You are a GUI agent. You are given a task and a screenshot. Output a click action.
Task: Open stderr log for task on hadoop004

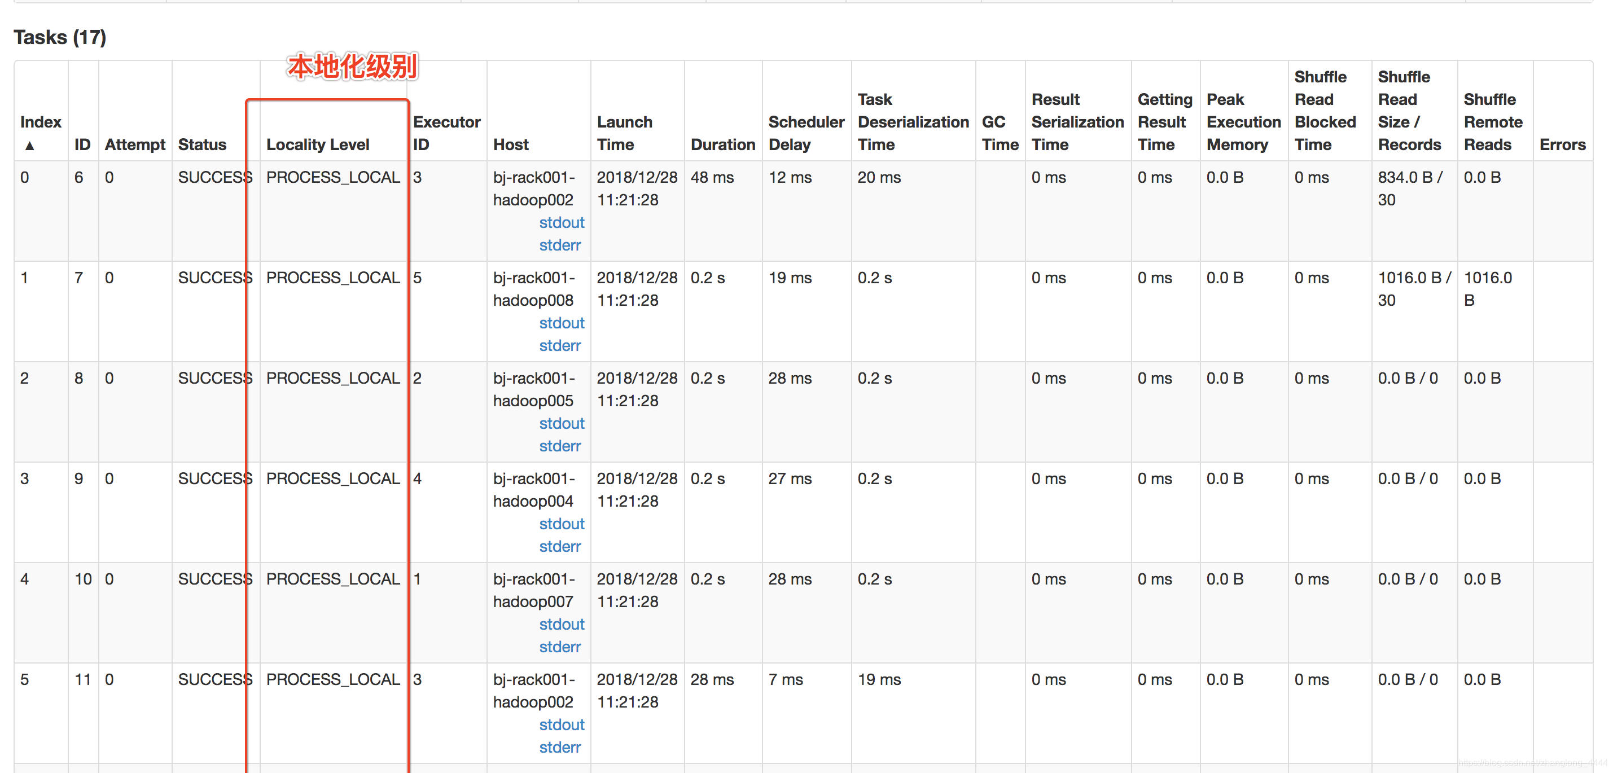(x=560, y=546)
